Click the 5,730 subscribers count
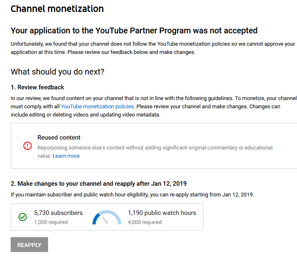 (x=58, y=213)
